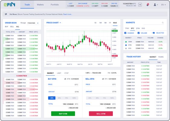Screen dimensions: 170x121
Task: Click the EFIN -12.5% change value
Action: (160, 45)
